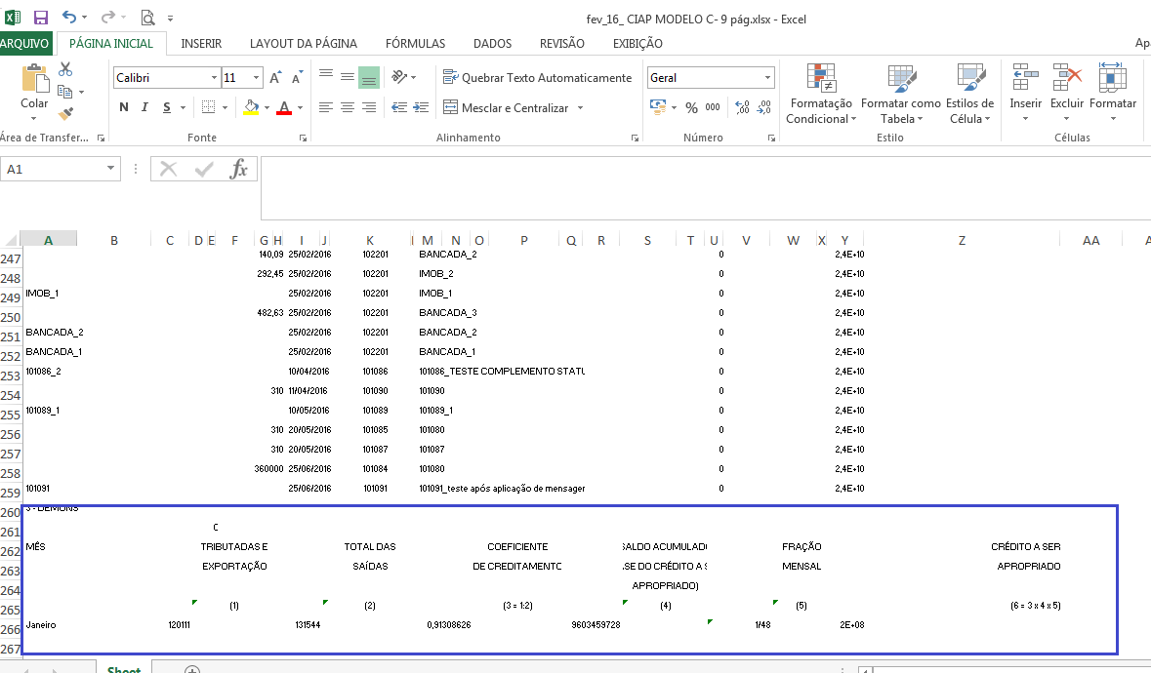Select the Format Painter brush icon
The width and height of the screenshot is (1151, 673).
tap(65, 114)
